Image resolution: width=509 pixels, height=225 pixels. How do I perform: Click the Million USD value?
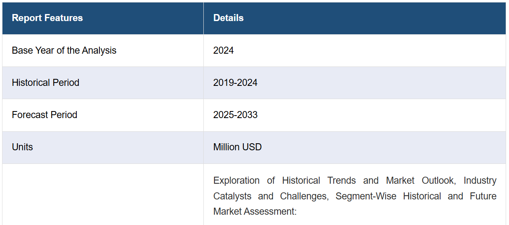237,147
